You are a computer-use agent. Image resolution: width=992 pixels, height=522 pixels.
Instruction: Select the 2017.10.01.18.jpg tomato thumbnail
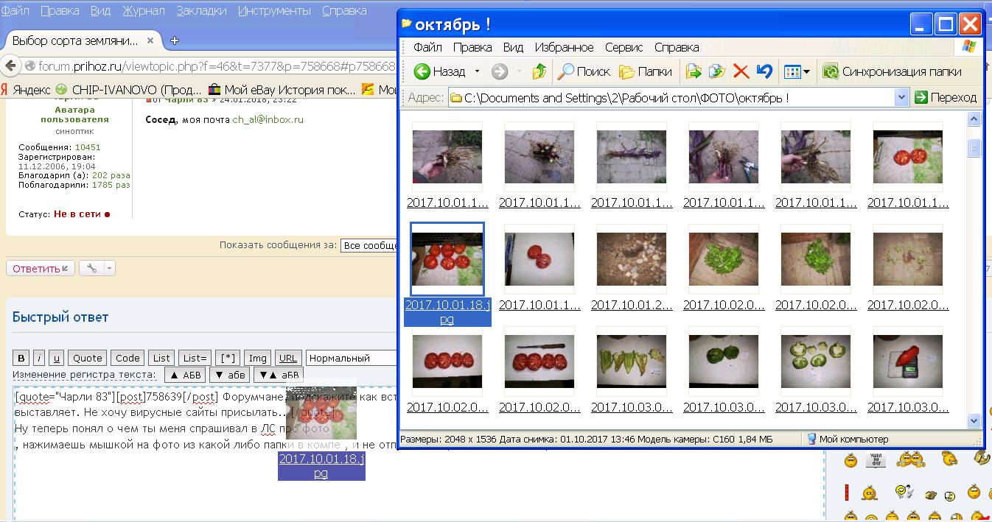[x=447, y=260]
